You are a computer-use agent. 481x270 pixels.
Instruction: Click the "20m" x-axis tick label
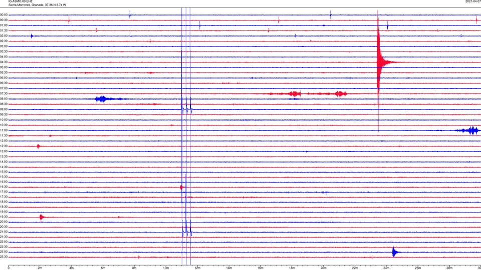pyautogui.click(x=323, y=268)
